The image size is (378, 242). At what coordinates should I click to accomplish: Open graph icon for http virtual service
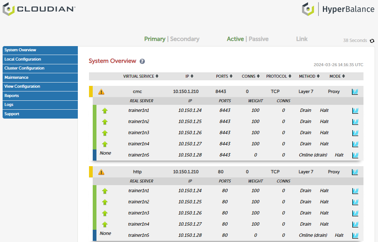pyautogui.click(x=355, y=172)
